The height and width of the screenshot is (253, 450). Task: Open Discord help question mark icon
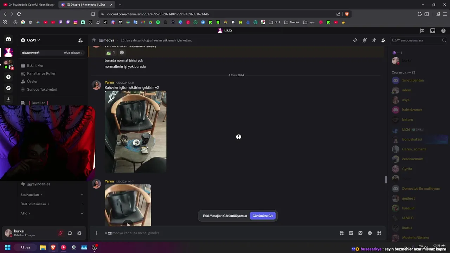tap(443, 31)
